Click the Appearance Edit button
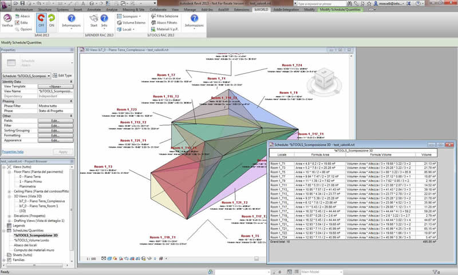This screenshot has height=275, width=458. click(56, 141)
